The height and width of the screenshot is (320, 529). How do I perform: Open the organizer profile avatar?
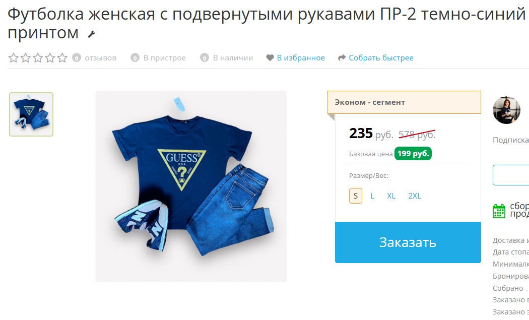[506, 110]
